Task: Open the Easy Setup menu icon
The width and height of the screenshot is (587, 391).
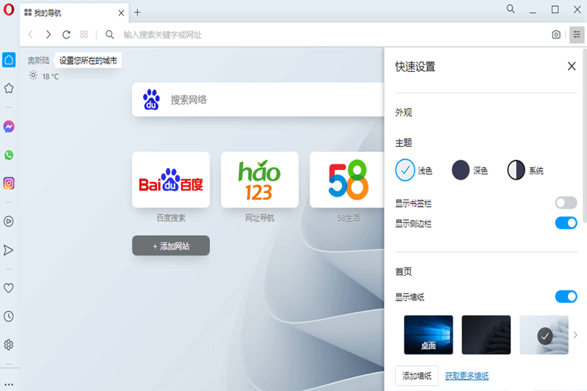Action: pyautogui.click(x=577, y=34)
